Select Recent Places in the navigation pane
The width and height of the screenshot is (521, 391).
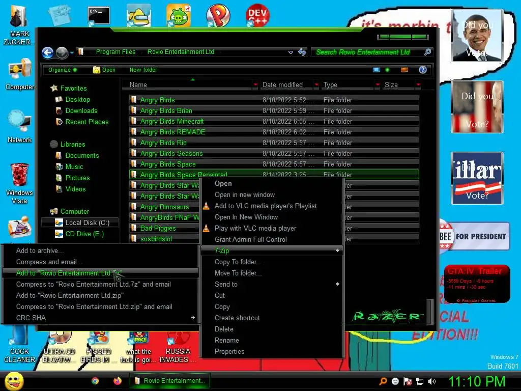[82, 122]
